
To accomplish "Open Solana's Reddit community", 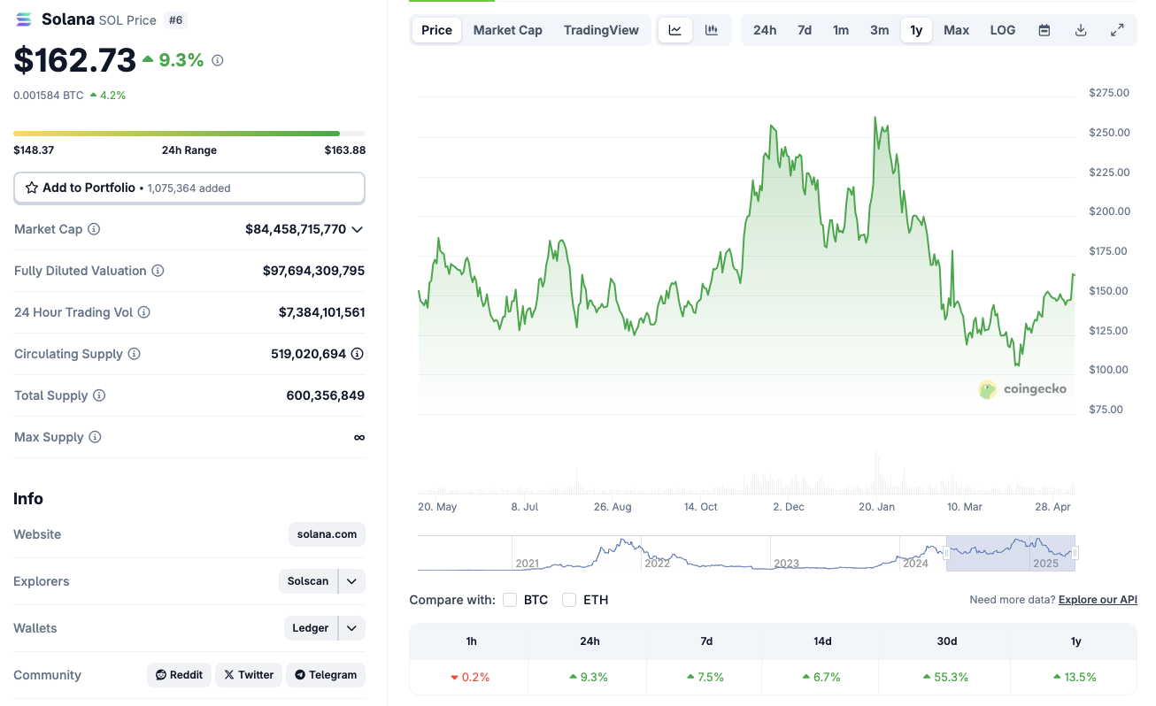I will click(x=179, y=674).
